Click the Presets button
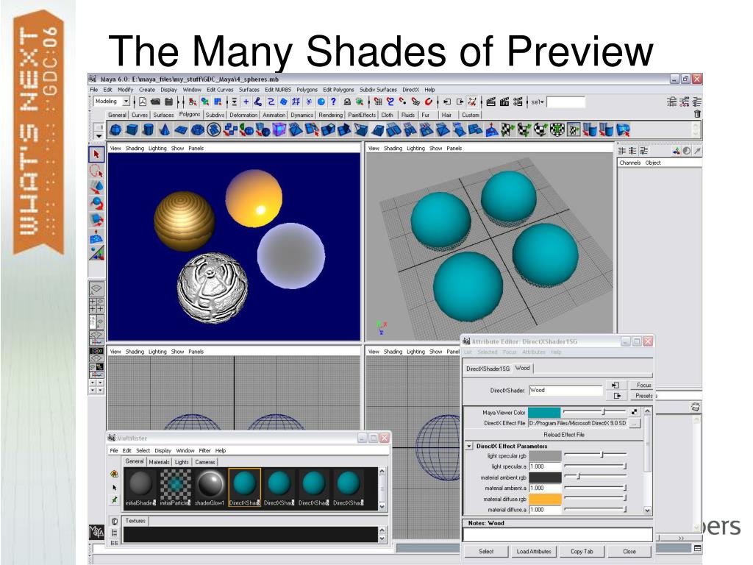Image resolution: width=753 pixels, height=565 pixels. [x=643, y=396]
